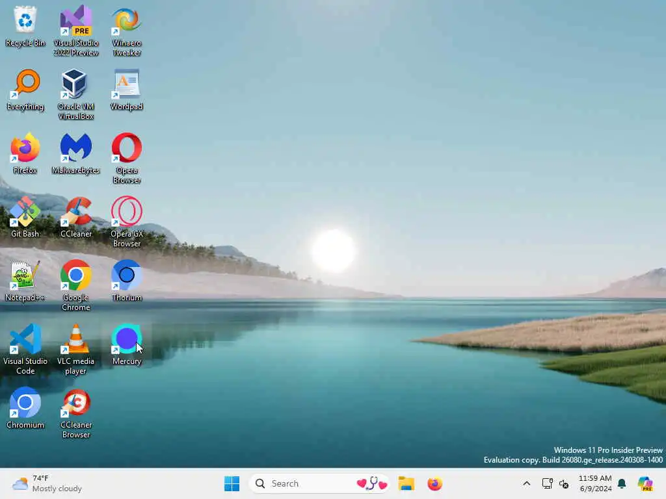This screenshot has height=499, width=666.
Task: Select the Thorium browser shortcut
Action: [127, 281]
